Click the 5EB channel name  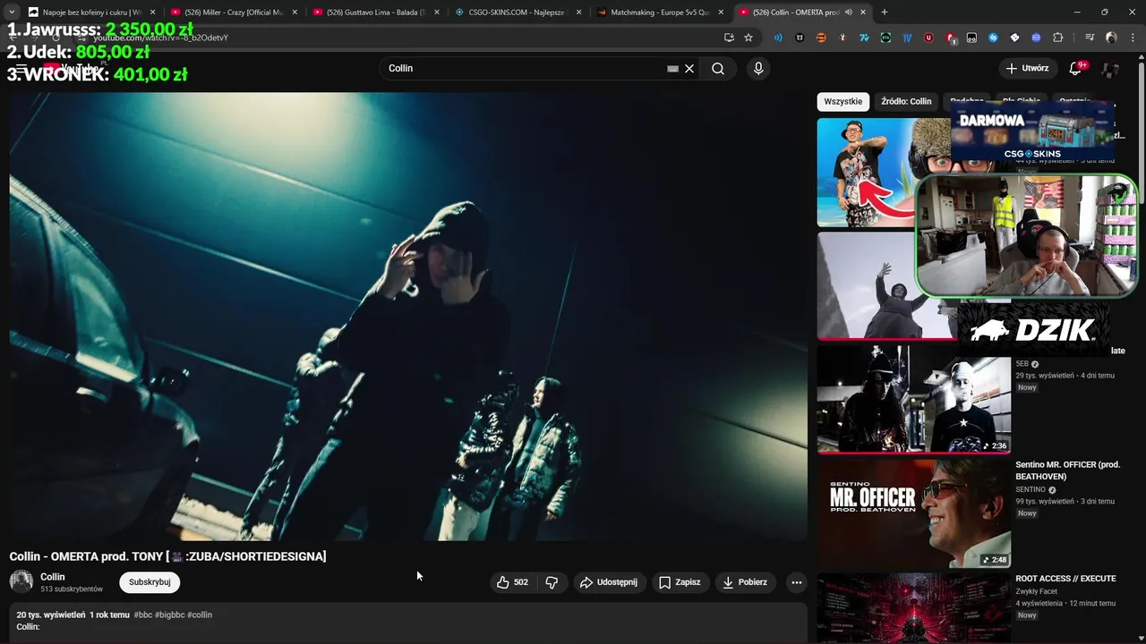(x=1022, y=364)
